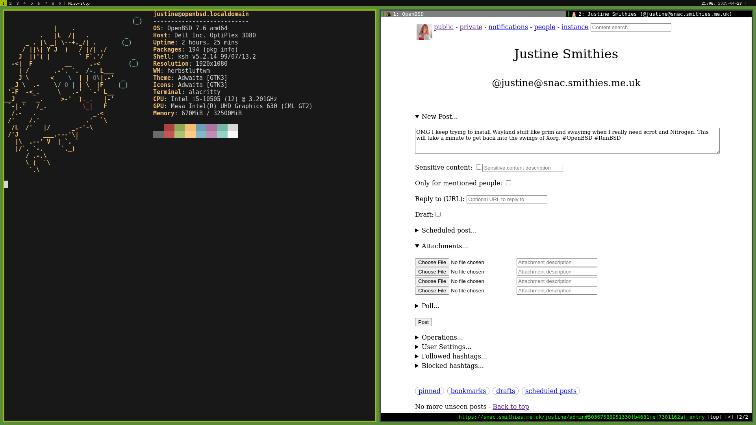
Task: Click the third Choose File button
Action: (432, 281)
